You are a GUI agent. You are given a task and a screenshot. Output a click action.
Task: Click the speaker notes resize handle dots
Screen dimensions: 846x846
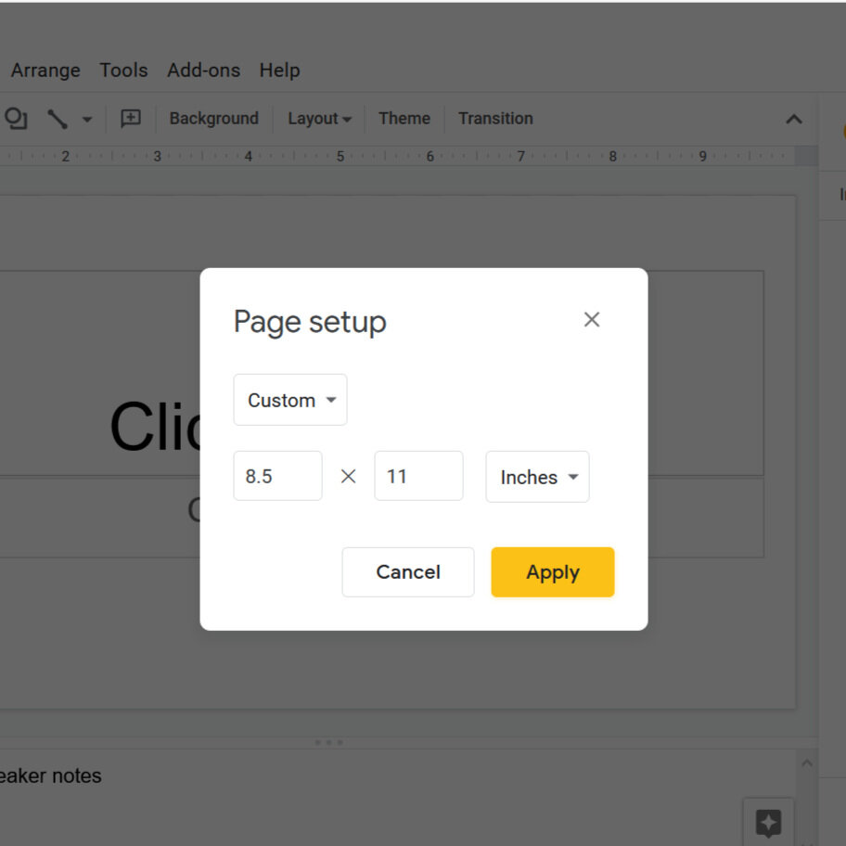click(328, 742)
